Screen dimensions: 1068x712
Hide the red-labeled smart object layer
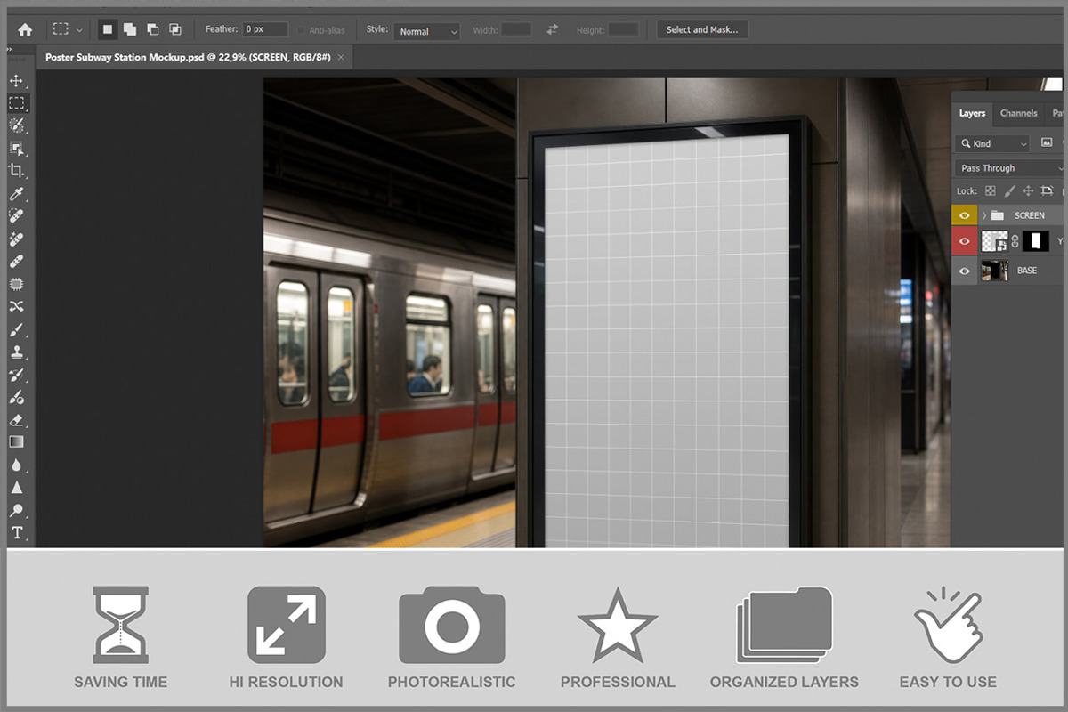coord(964,241)
